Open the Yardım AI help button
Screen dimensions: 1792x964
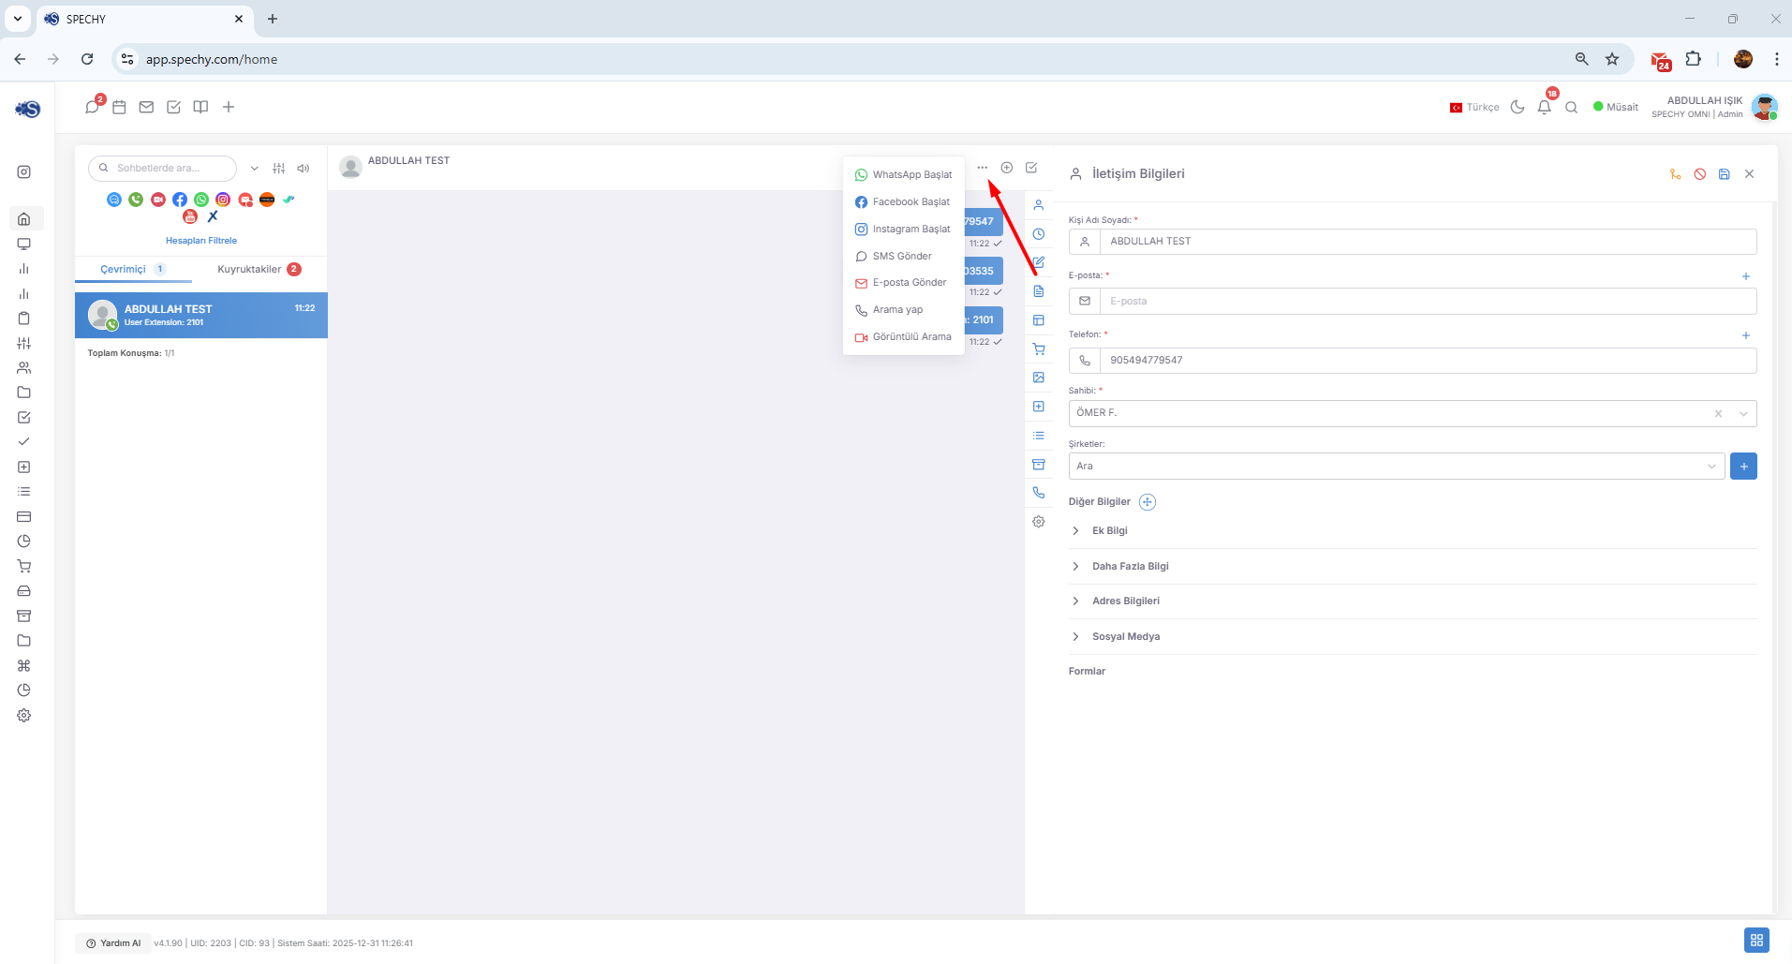click(113, 943)
